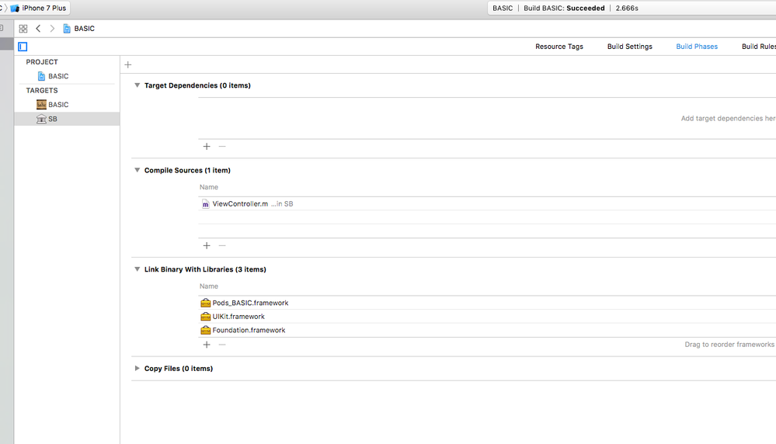The image size is (776, 444).
Task: Collapse the Compile Sources section
Action: 137,170
